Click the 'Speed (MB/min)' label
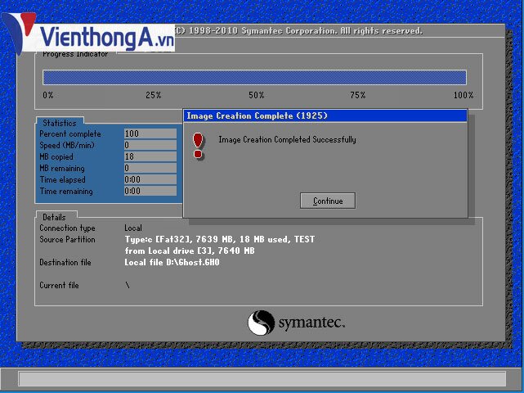This screenshot has height=393, width=524. [x=67, y=145]
